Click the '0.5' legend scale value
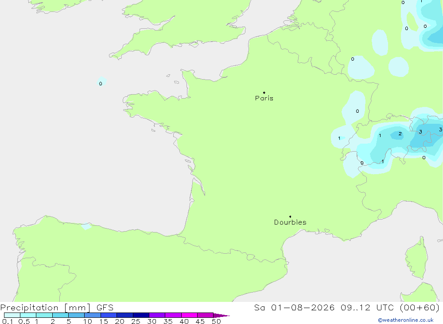The image size is (443, 324). (x=24, y=321)
